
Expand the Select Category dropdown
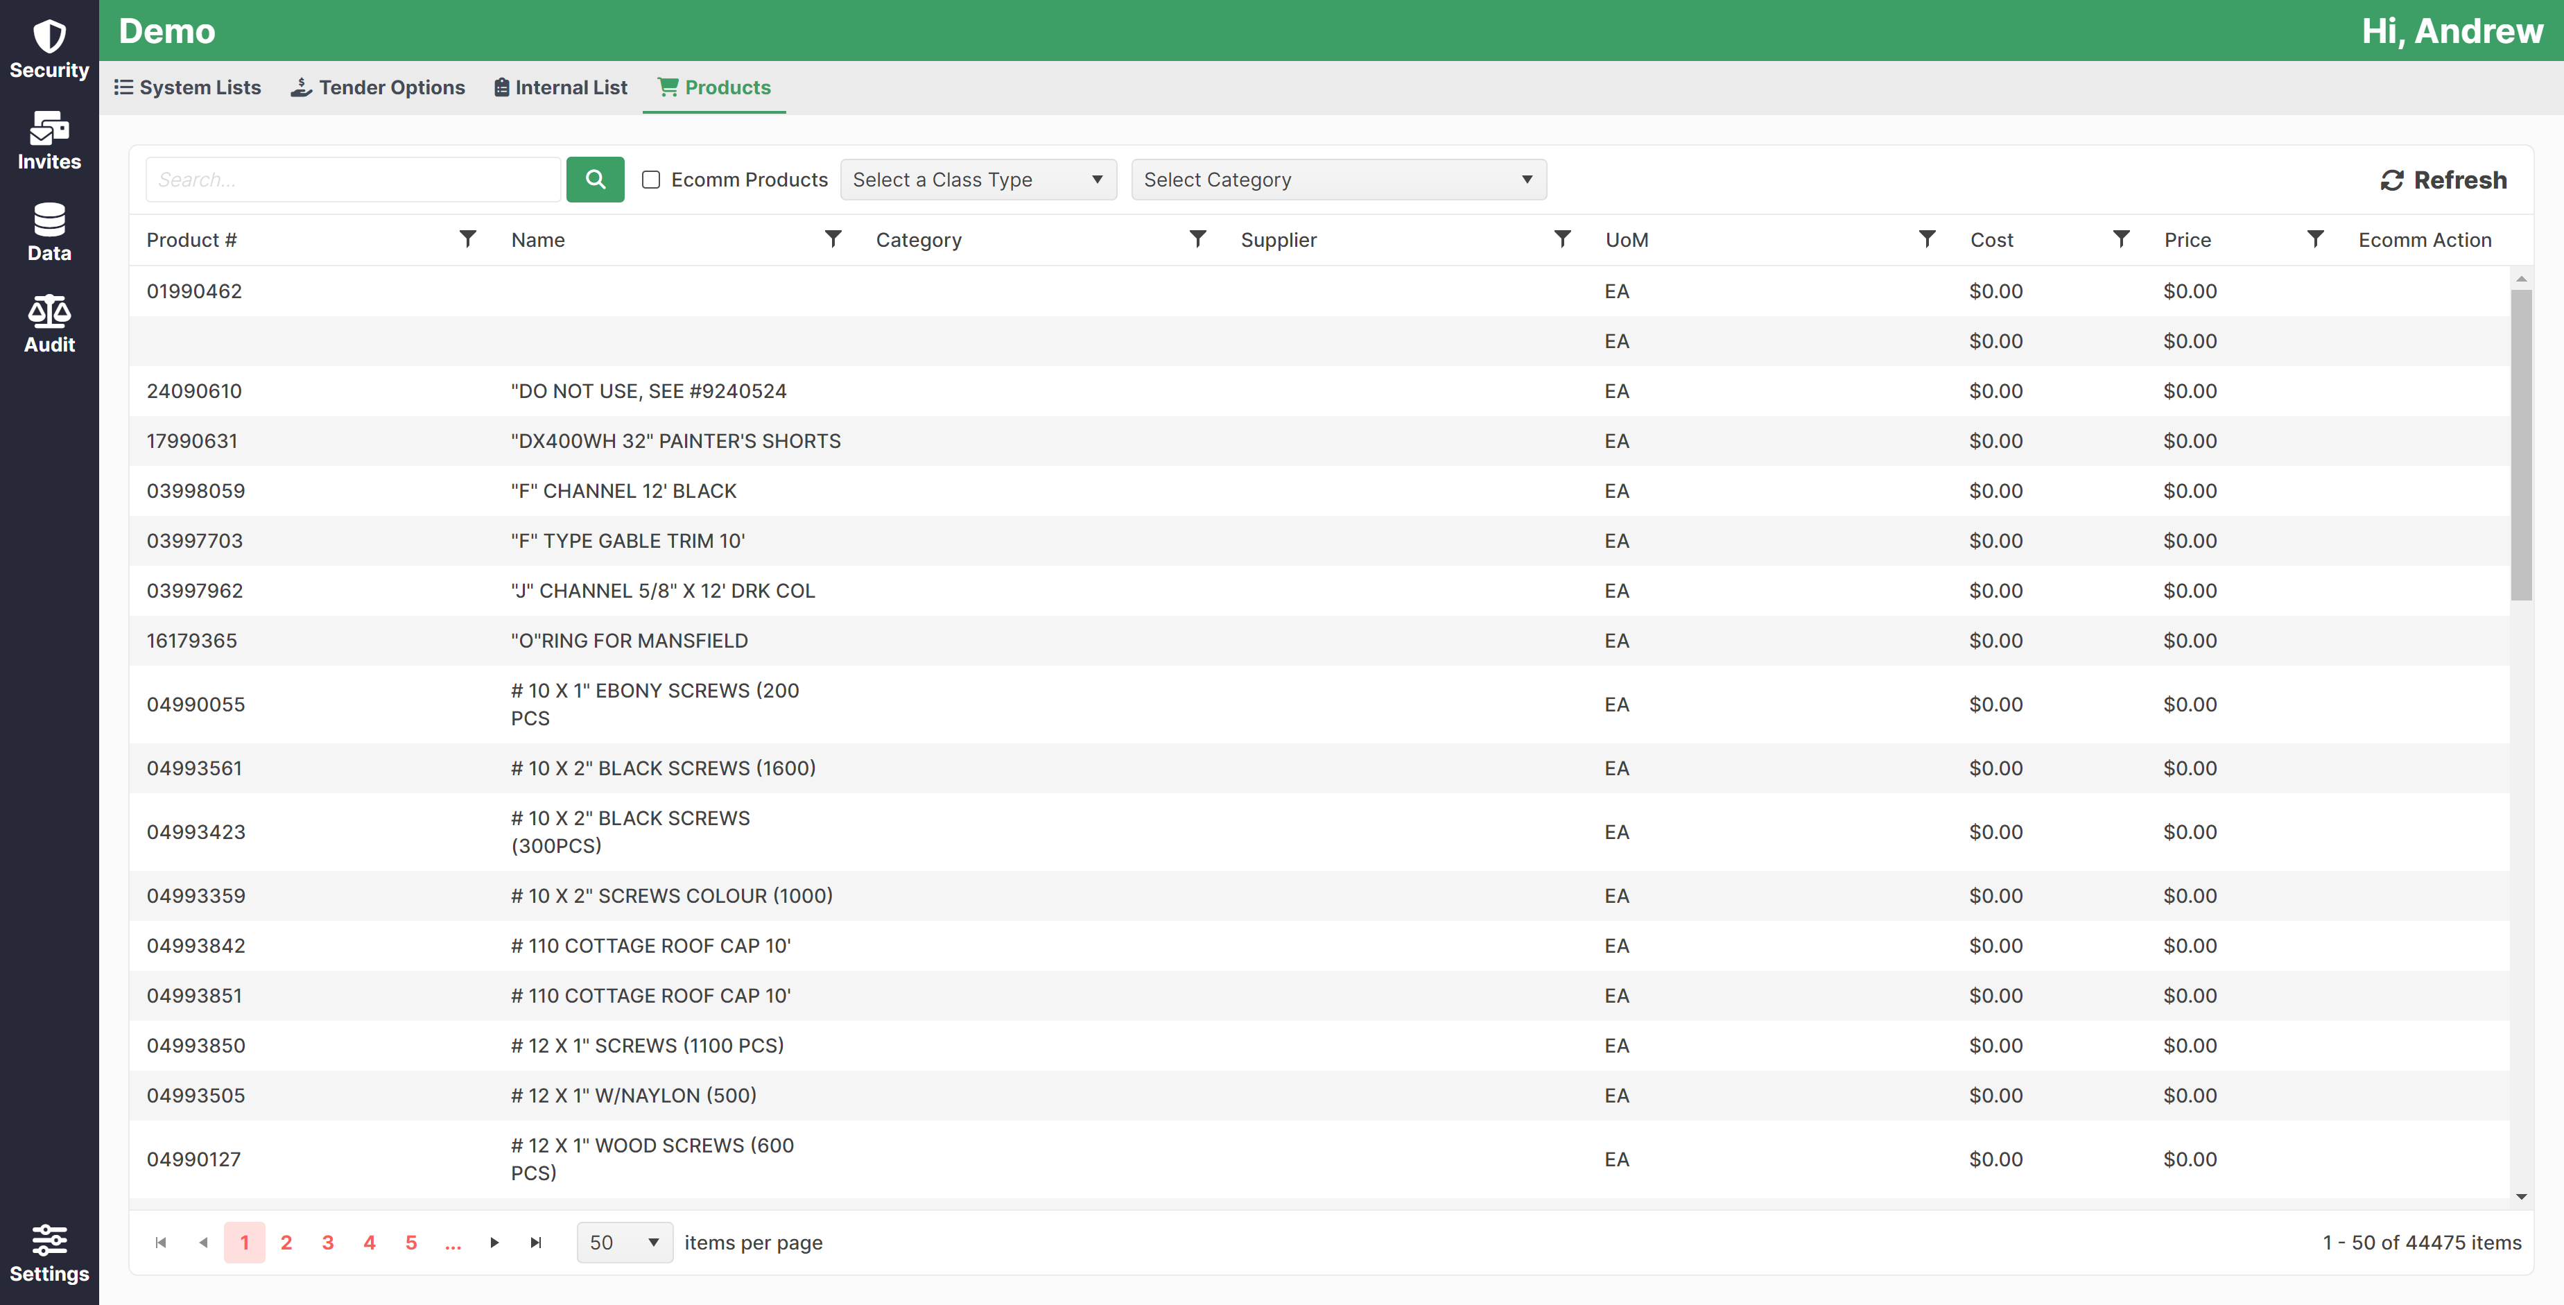point(1339,179)
